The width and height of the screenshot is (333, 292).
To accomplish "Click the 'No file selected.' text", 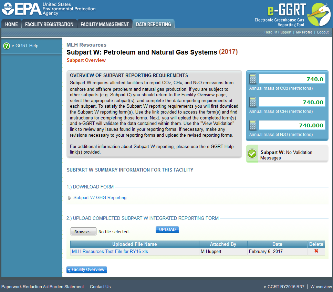I will tap(114, 232).
